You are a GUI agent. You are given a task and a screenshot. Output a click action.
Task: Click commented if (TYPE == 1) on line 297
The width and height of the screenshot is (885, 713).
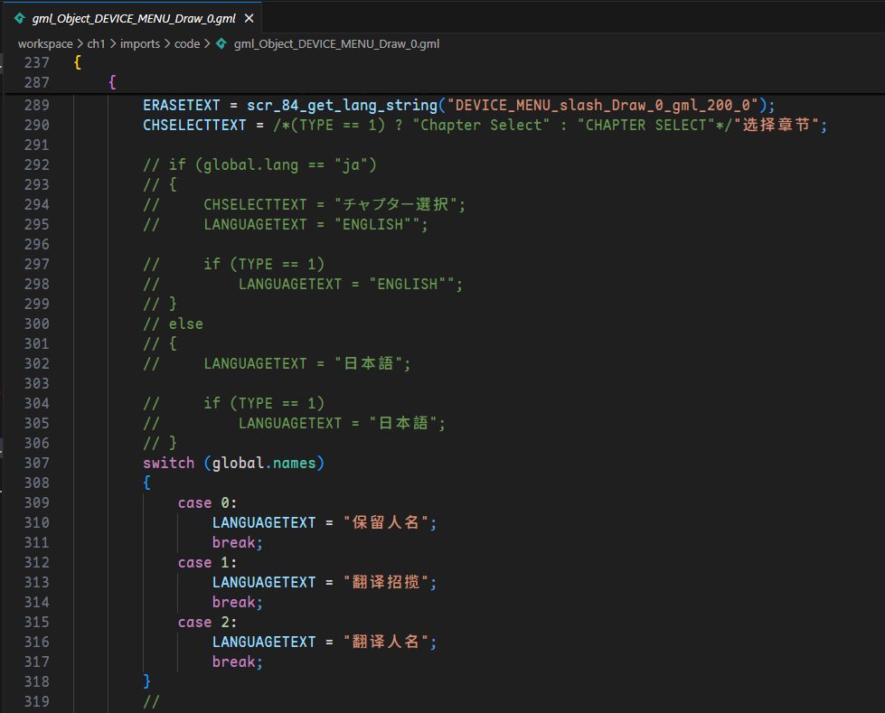264,264
